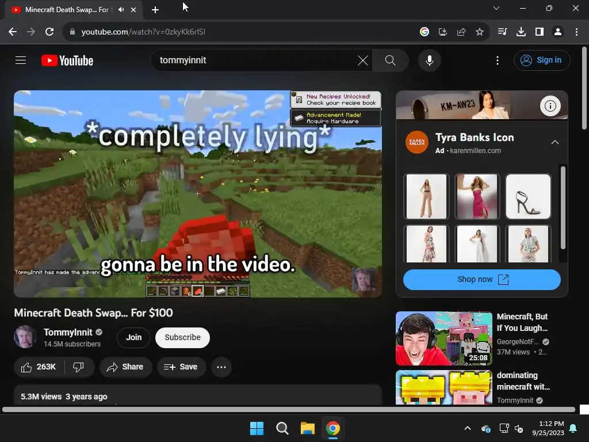Image resolution: width=589 pixels, height=442 pixels.
Task: Bookmark this tab with the star
Action: point(480,32)
